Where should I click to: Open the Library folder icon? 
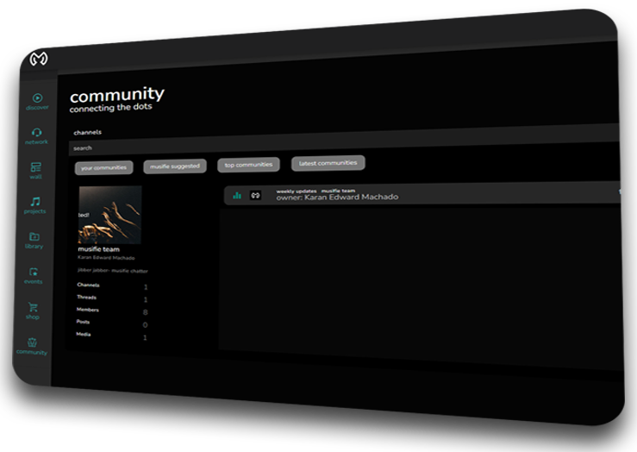pos(34,237)
